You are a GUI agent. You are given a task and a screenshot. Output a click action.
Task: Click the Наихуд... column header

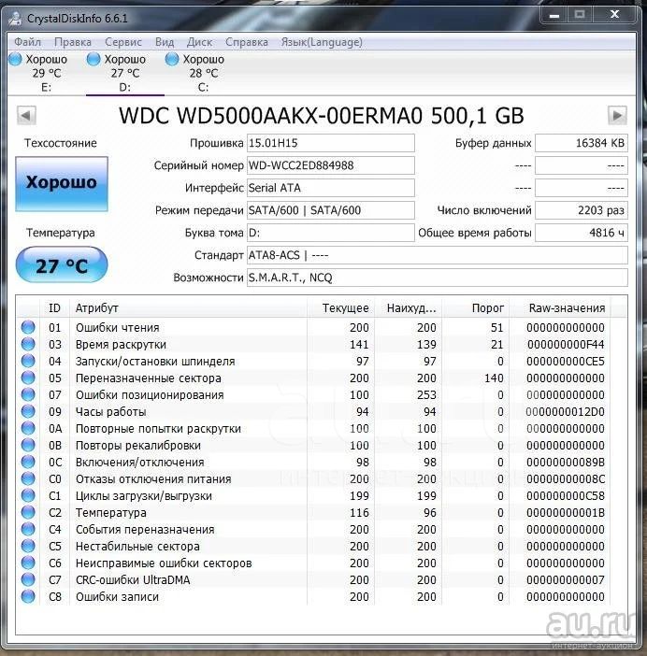tap(409, 308)
